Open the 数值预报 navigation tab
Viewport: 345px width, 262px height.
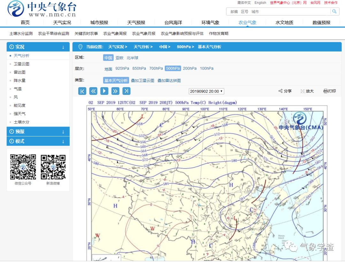(x=321, y=22)
